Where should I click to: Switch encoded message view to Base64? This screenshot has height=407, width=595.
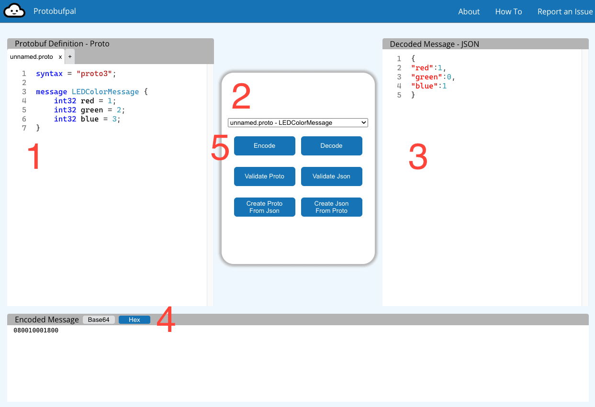click(x=99, y=319)
